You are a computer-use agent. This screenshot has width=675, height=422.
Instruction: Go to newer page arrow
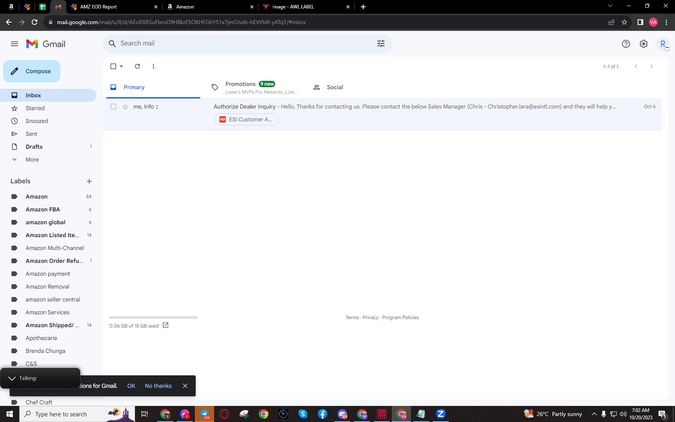point(636,66)
